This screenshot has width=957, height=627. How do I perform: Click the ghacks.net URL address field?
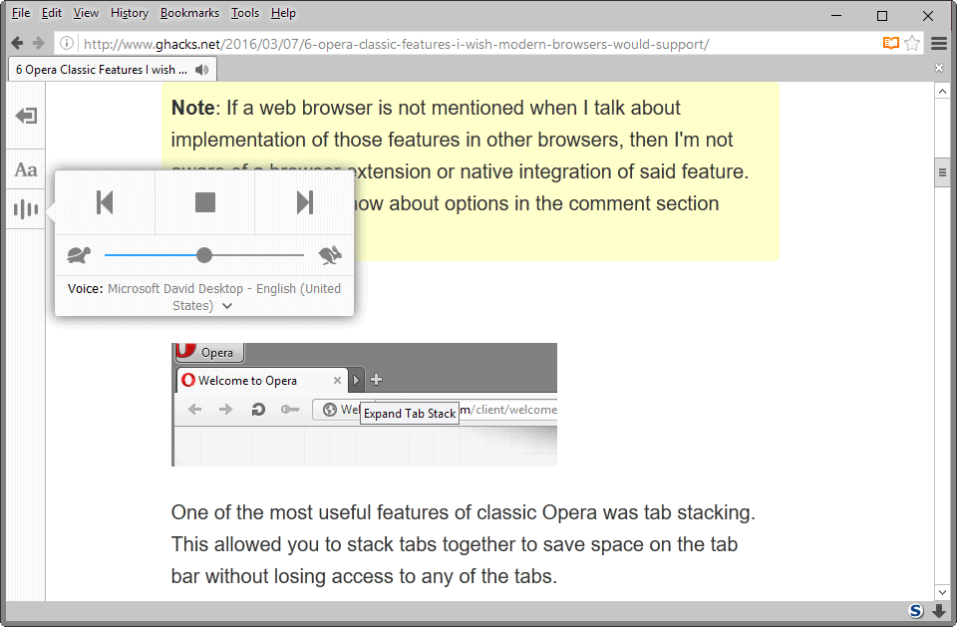pyautogui.click(x=449, y=44)
